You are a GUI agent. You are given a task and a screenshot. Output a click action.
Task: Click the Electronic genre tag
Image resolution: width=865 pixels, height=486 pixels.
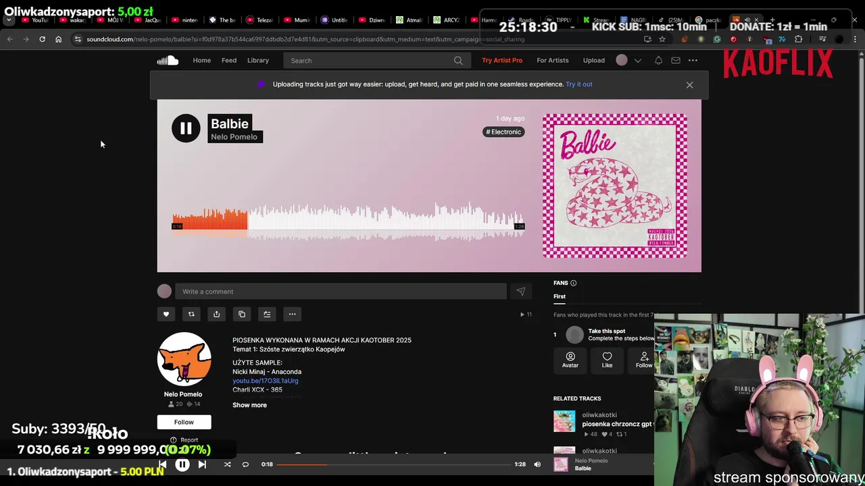pos(504,132)
